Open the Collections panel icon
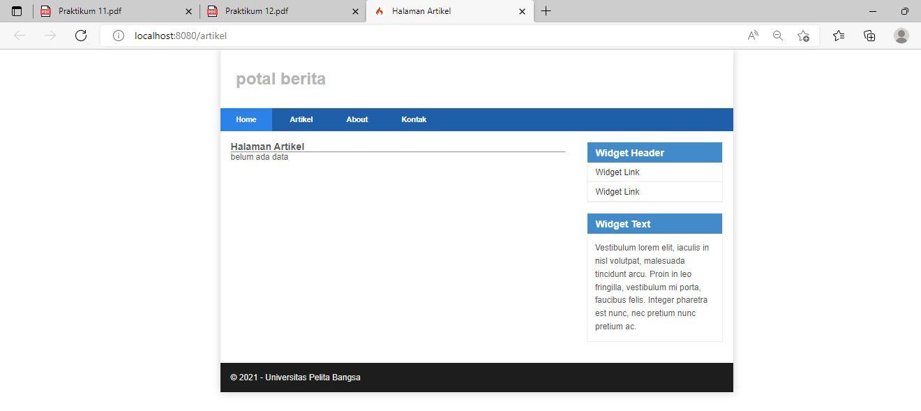This screenshot has height=411, width=921. (x=869, y=35)
